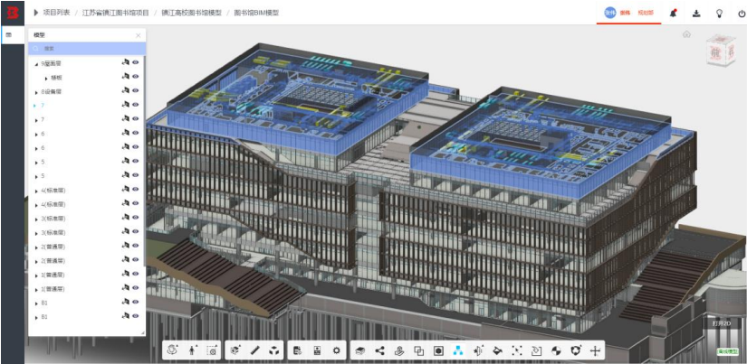Click the 3D model cube tool
The width and height of the screenshot is (747, 364).
pos(234,350)
